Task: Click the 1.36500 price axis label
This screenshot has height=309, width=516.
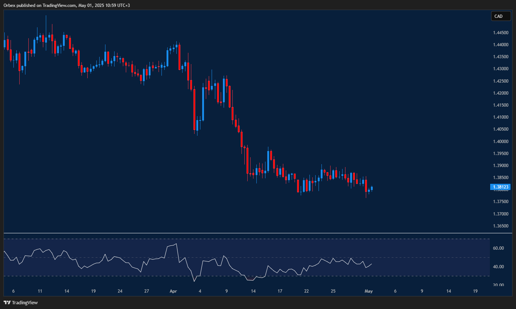Action: pyautogui.click(x=500, y=226)
